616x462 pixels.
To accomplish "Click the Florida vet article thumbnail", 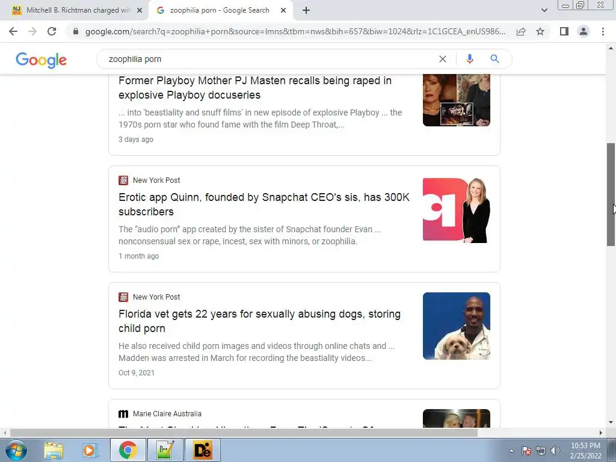I will tap(457, 326).
